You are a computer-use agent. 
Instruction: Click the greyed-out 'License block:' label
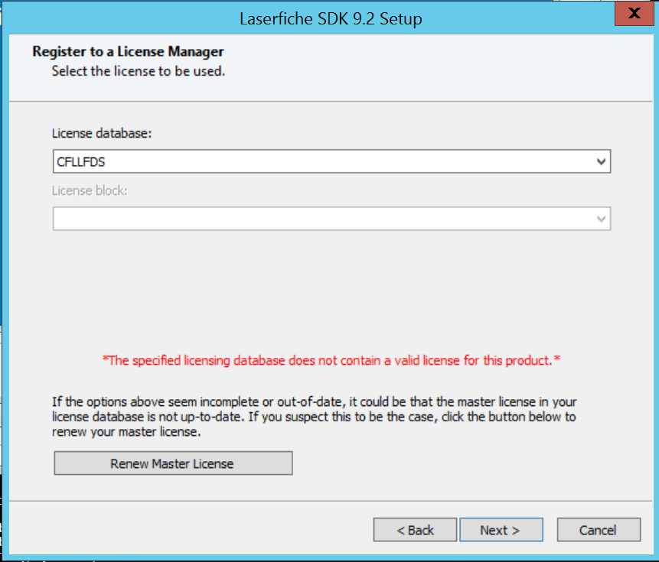click(x=90, y=190)
